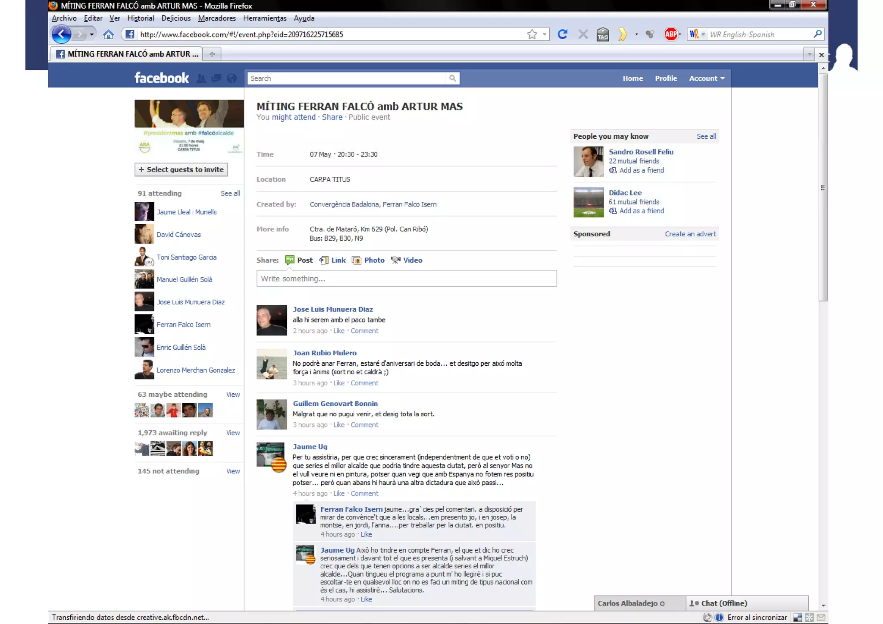Screen dimensions: 883x624
Task: Click the Facebook Search field
Action: point(347,78)
